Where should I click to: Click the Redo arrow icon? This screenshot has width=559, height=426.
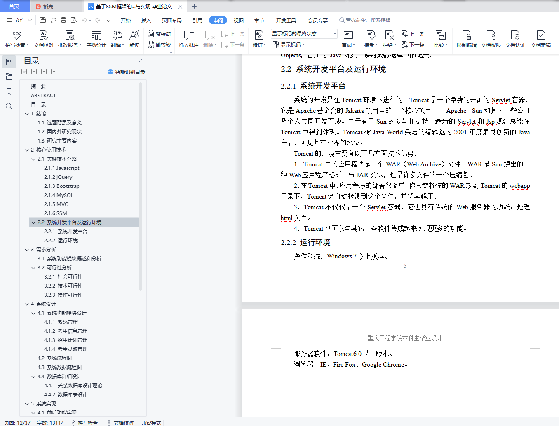98,20
